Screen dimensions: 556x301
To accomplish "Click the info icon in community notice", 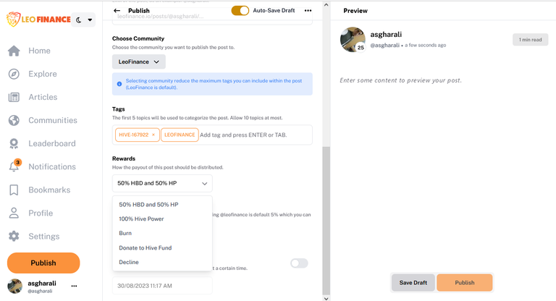I will click(119, 84).
